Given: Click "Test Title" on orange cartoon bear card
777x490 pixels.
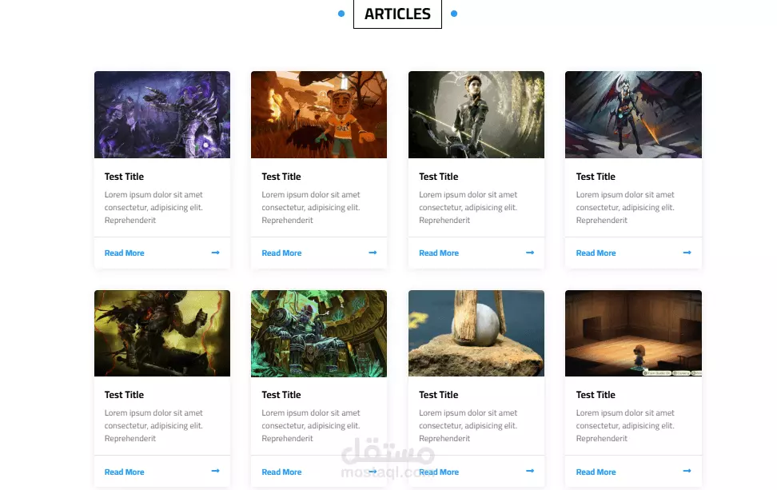Looking at the screenshot, I should pos(281,177).
